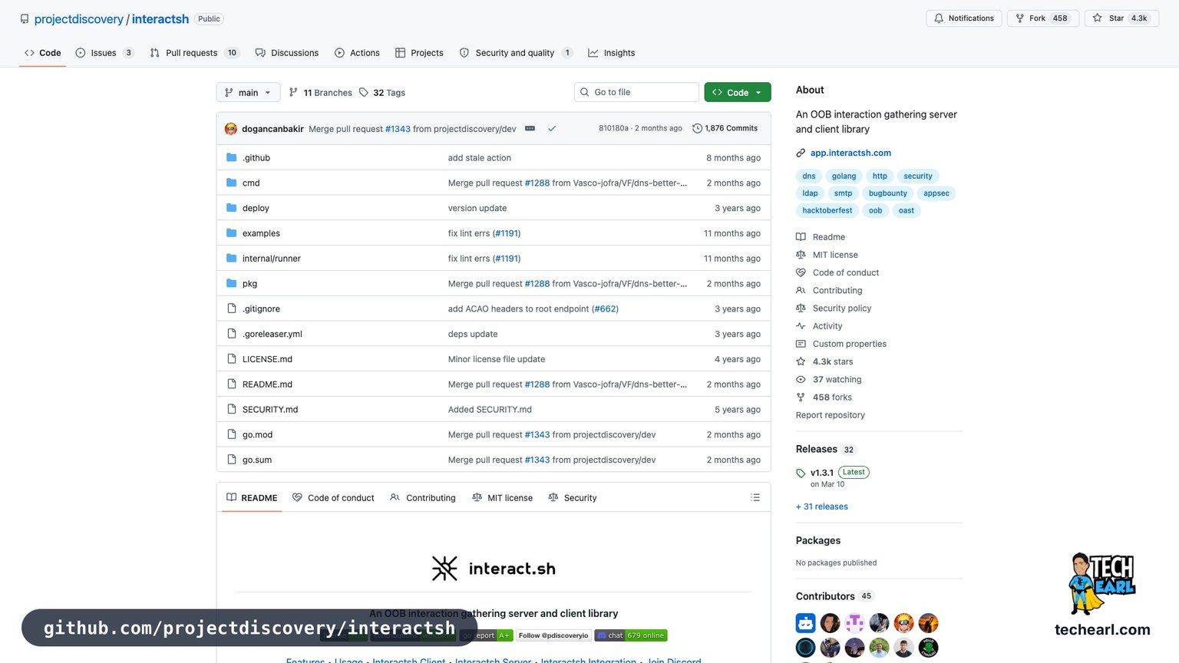
Task: Select MIT license readme tab
Action: click(x=502, y=497)
